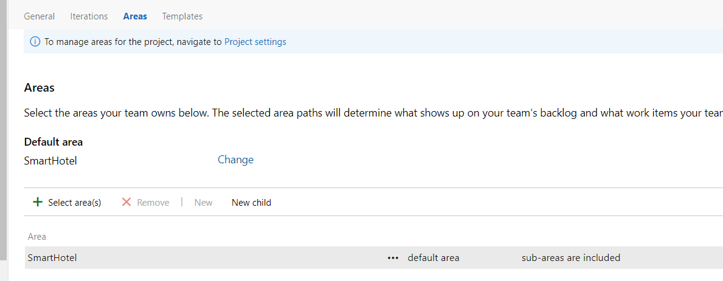Click the Area column header
723x281 pixels.
click(x=37, y=236)
